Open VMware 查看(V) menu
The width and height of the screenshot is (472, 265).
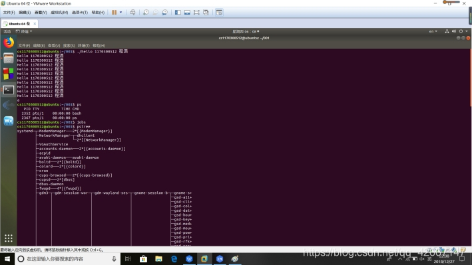pyautogui.click(x=41, y=13)
